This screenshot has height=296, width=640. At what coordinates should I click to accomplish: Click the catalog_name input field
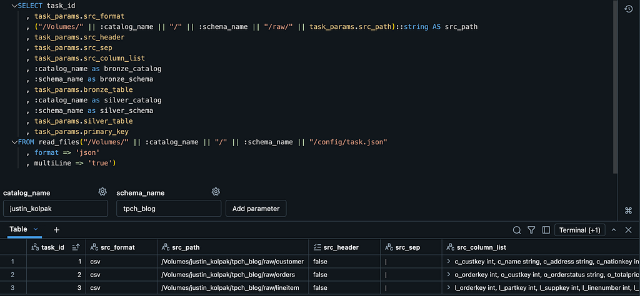coord(57,209)
